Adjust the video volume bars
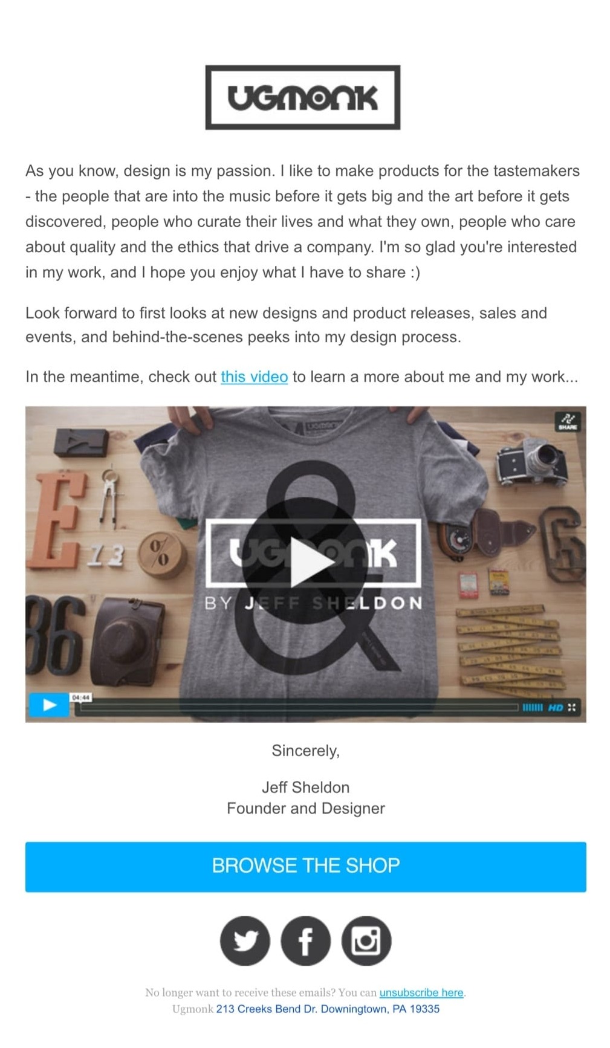Viewport: 610px width, 1048px height. click(533, 707)
